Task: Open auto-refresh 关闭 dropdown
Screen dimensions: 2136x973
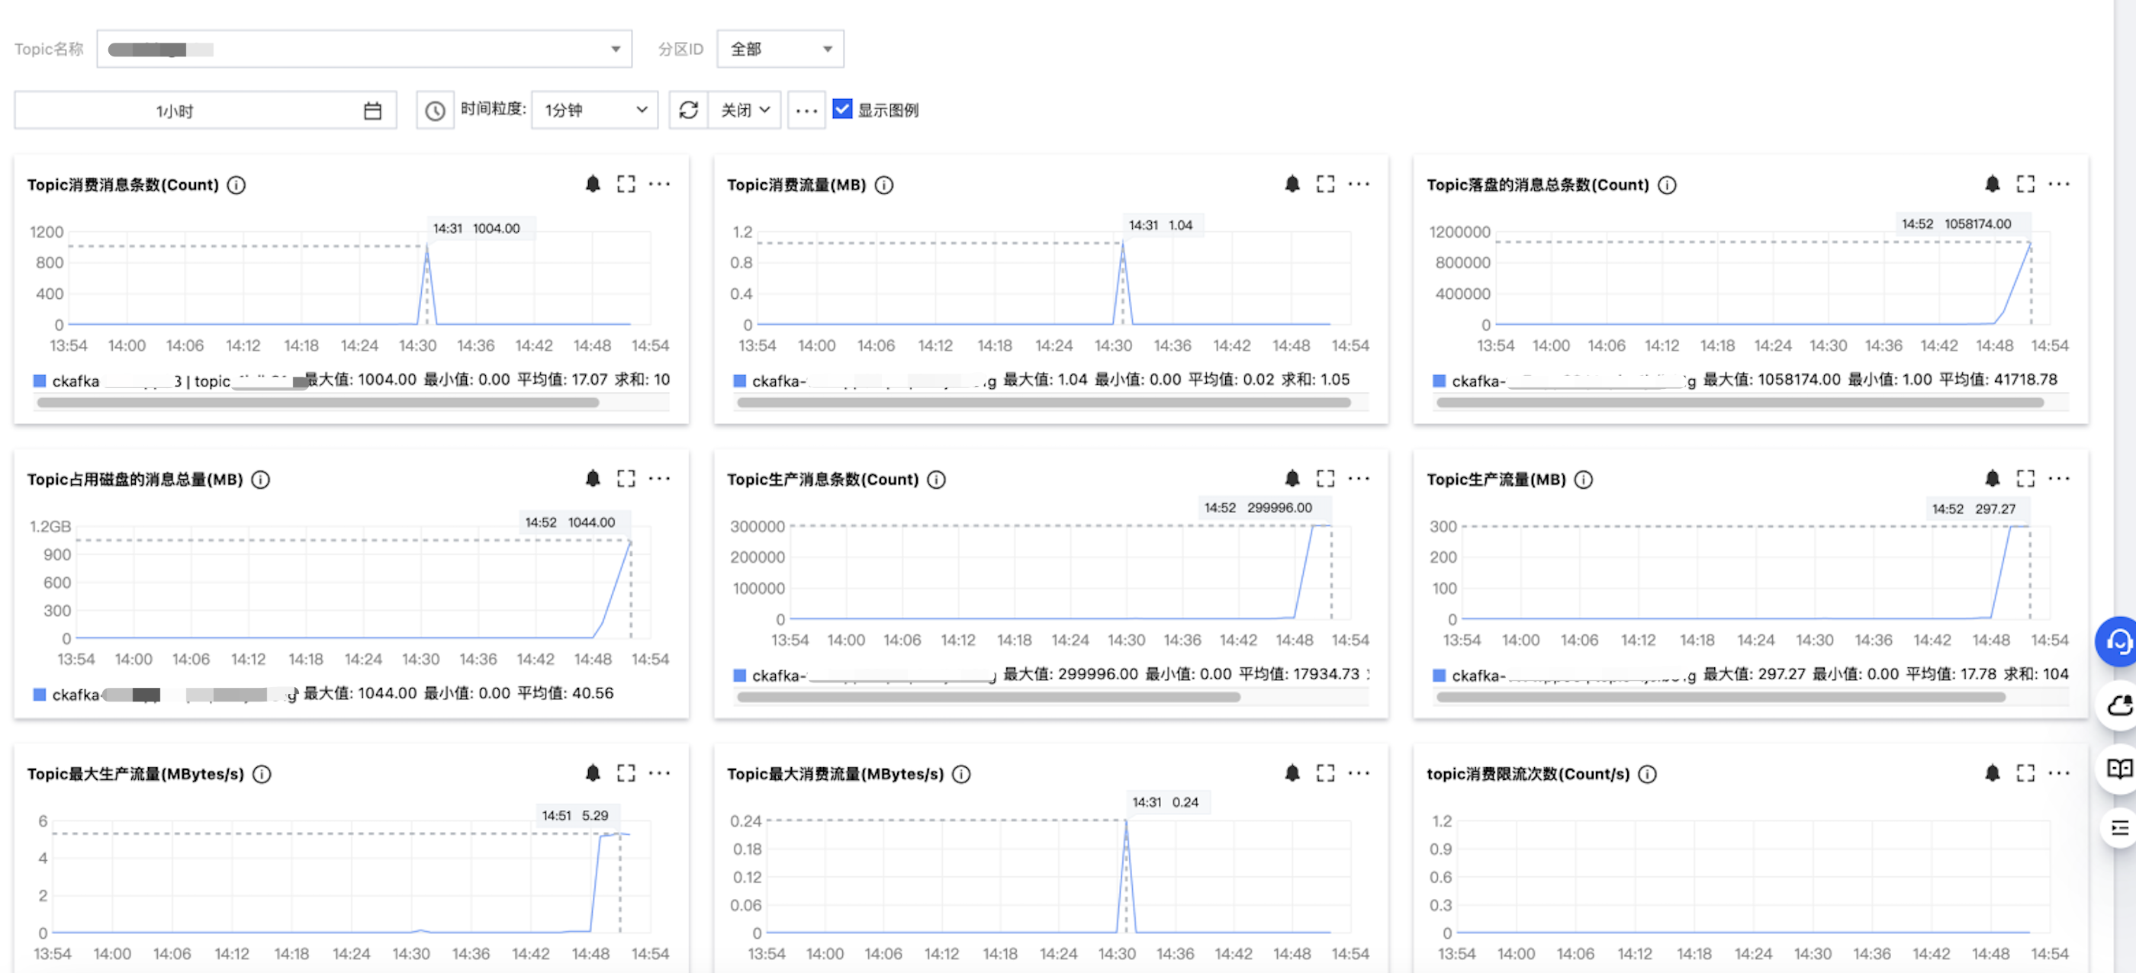Action: [x=745, y=111]
